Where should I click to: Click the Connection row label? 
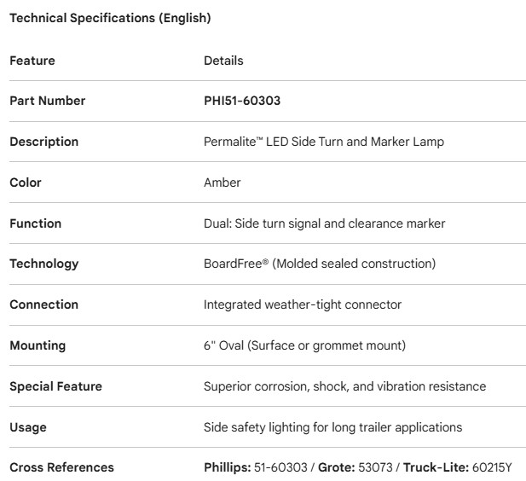pyautogui.click(x=43, y=304)
